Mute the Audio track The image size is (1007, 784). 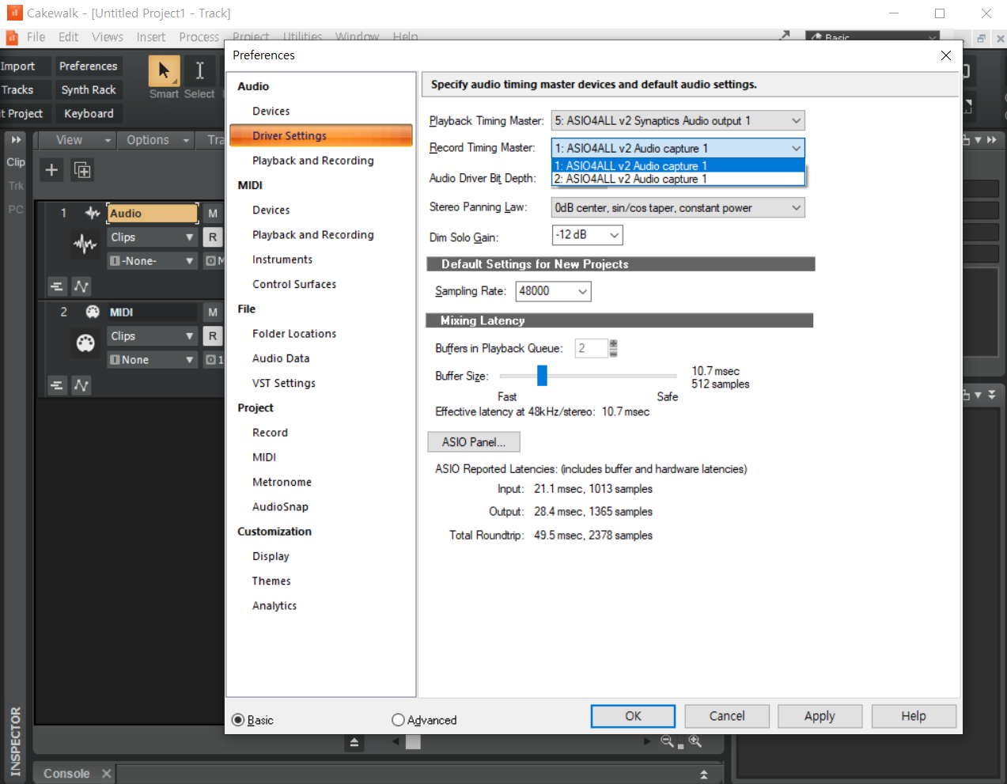pos(213,214)
